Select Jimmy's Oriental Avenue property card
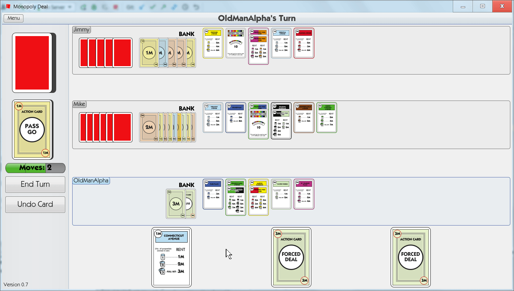This screenshot has height=291, width=514. [281, 43]
